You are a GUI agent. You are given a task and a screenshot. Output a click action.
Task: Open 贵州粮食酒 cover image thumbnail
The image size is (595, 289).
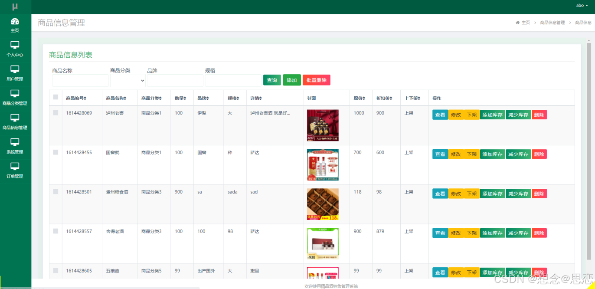[x=323, y=204]
